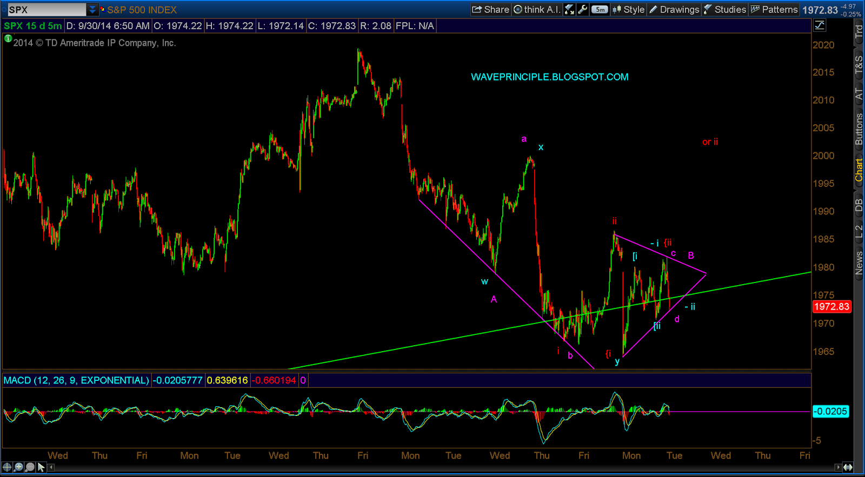This screenshot has width=865, height=477.
Task: Click the SPX symbol input field
Action: 46,10
